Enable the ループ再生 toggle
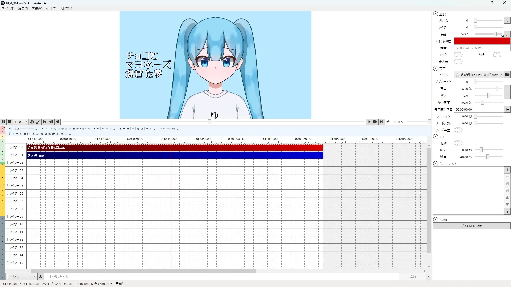Screen dimensions: 511x287 (458, 130)
